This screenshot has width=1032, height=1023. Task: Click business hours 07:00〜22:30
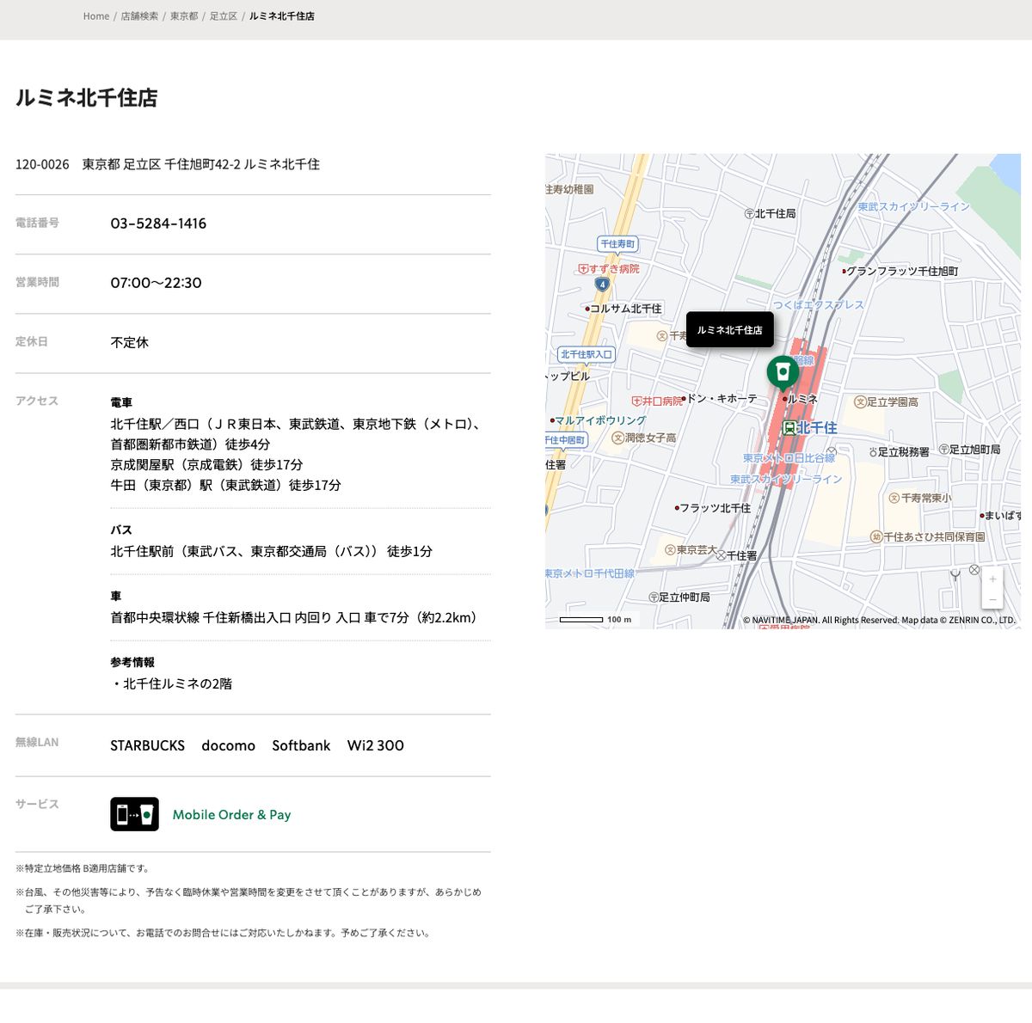point(156,283)
